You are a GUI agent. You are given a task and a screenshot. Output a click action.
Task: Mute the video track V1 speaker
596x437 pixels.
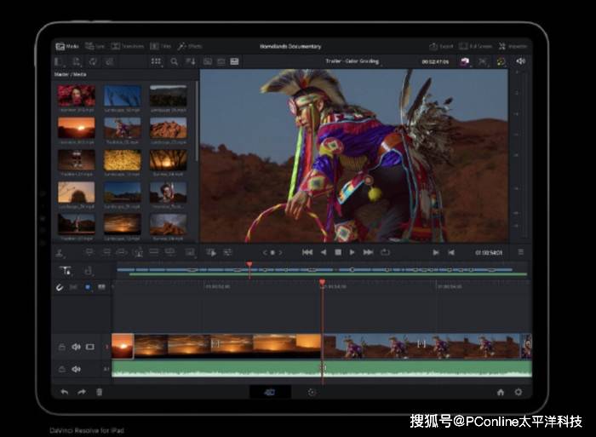76,347
